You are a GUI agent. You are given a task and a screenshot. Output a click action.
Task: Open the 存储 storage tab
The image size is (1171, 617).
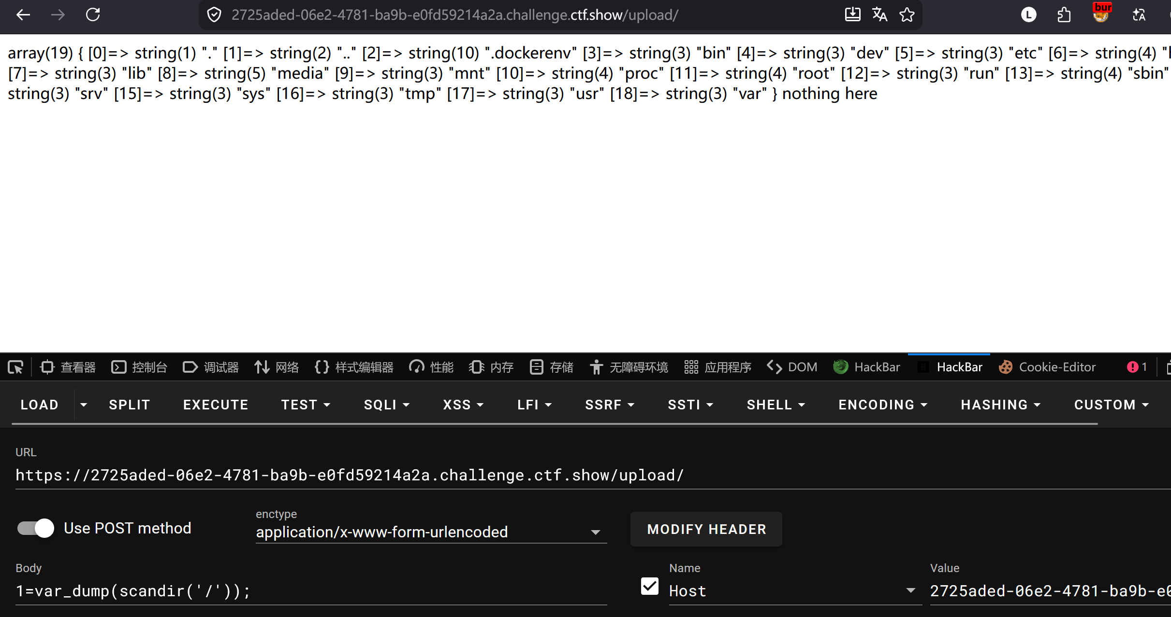[551, 367]
